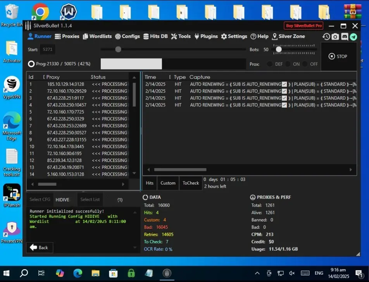Click the green Telegram icon
Image resolution: width=369 pixels, height=282 pixels.
[353, 37]
